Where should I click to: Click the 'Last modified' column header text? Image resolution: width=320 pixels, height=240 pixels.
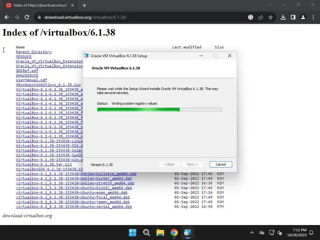pyautogui.click(x=187, y=47)
